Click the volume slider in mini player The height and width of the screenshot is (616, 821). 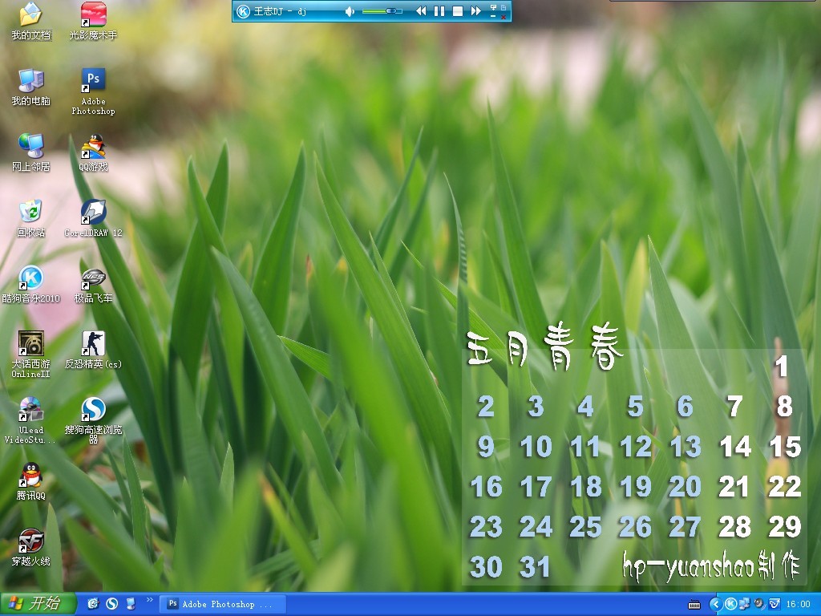[x=382, y=11]
